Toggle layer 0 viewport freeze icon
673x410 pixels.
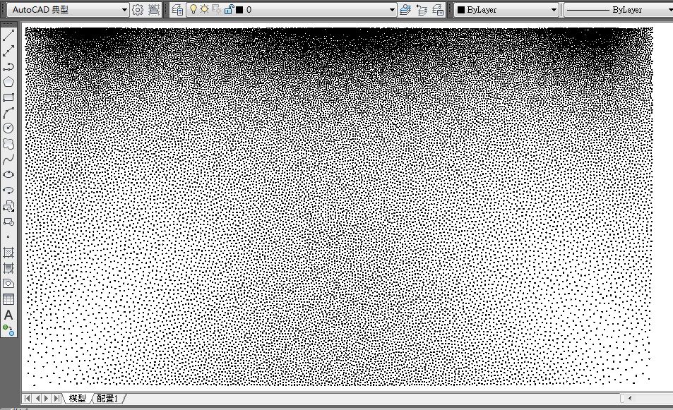coord(217,9)
